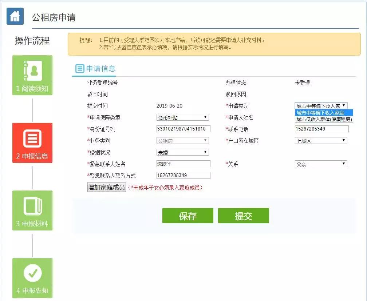Open the 关系 dropdown showing 父亲
Image resolution: width=367 pixels, height=301 pixels.
point(344,164)
